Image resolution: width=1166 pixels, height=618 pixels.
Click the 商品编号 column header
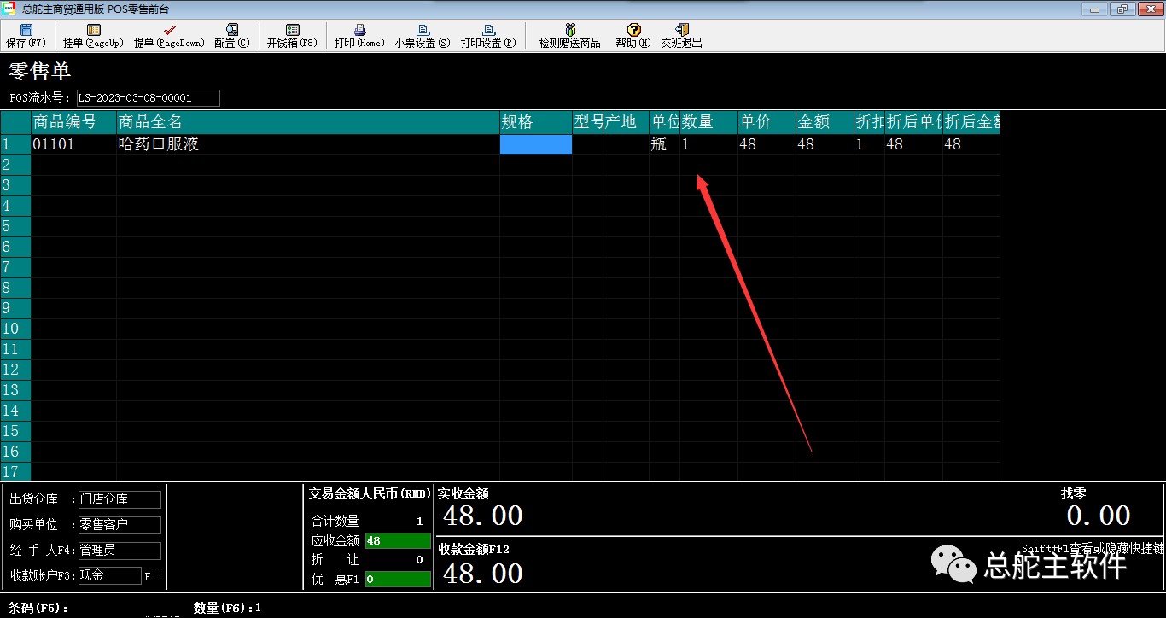pos(73,122)
